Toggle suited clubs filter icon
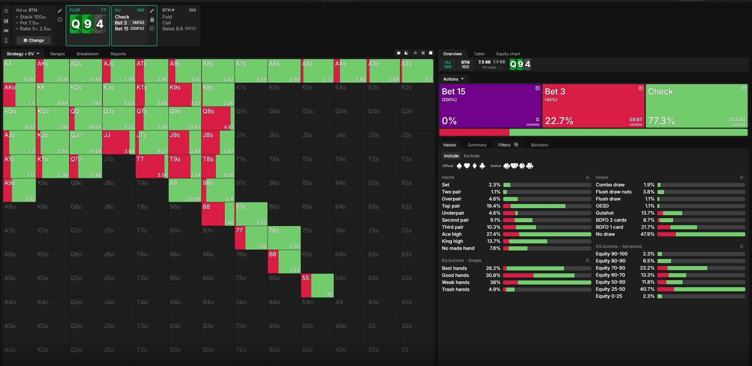Image resolution: width=752 pixels, height=366 pixels. [x=529, y=166]
